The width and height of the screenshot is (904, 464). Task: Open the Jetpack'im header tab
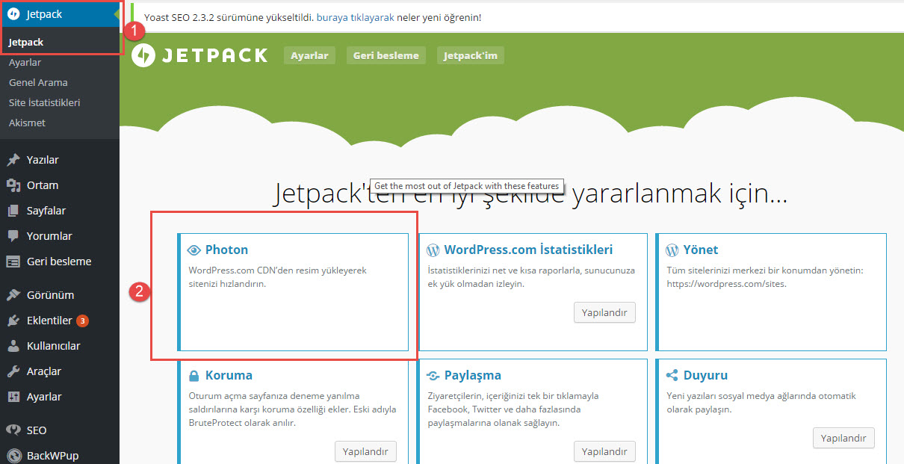click(x=470, y=55)
